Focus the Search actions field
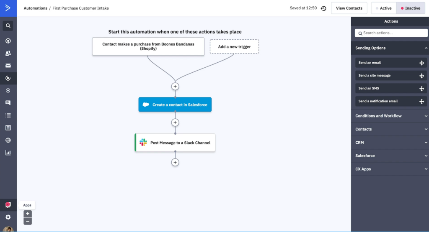This screenshot has width=429, height=232. pyautogui.click(x=391, y=33)
